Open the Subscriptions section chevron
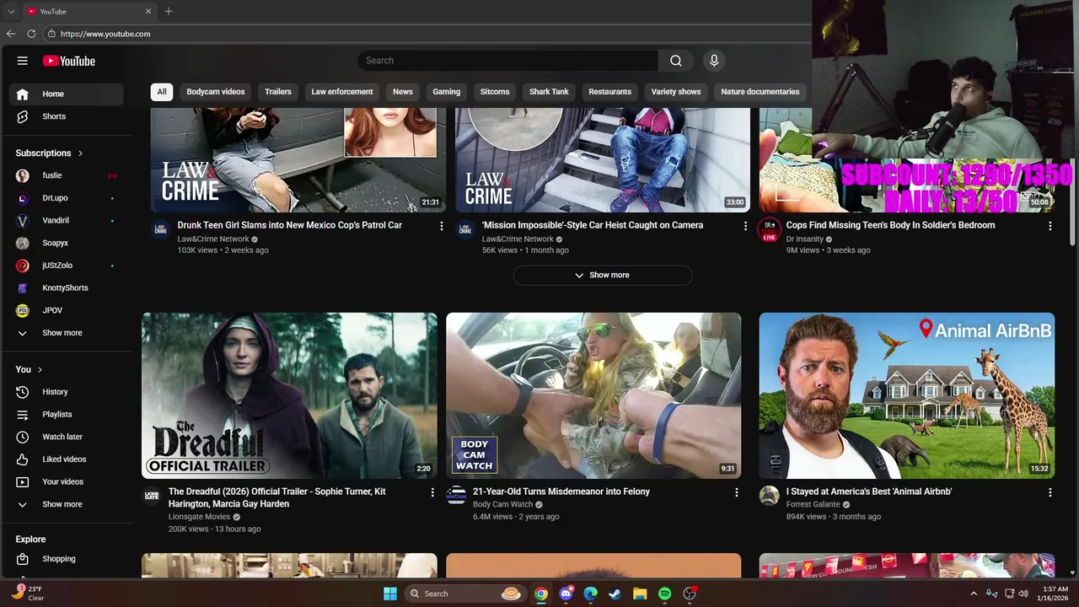 click(x=80, y=153)
